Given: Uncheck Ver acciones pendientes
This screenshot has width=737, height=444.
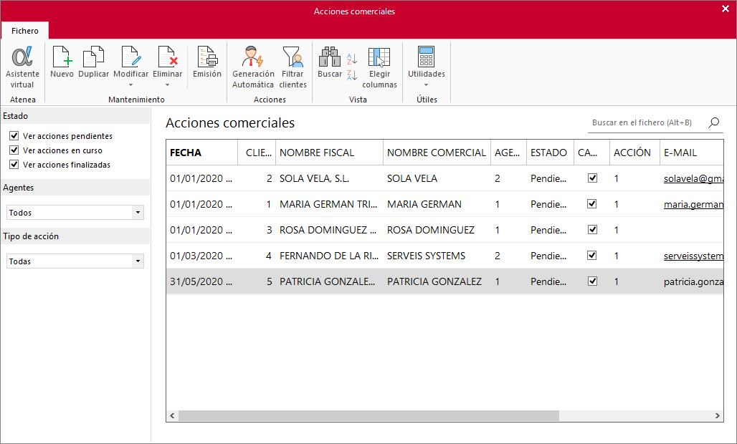Looking at the screenshot, I should point(14,136).
